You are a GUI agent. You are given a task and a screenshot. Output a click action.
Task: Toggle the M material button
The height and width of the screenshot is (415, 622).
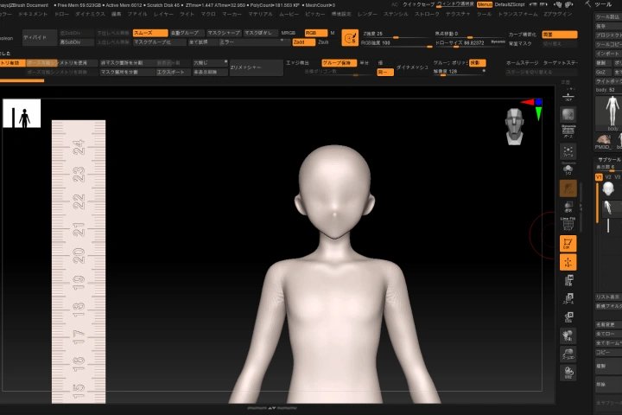333,33
